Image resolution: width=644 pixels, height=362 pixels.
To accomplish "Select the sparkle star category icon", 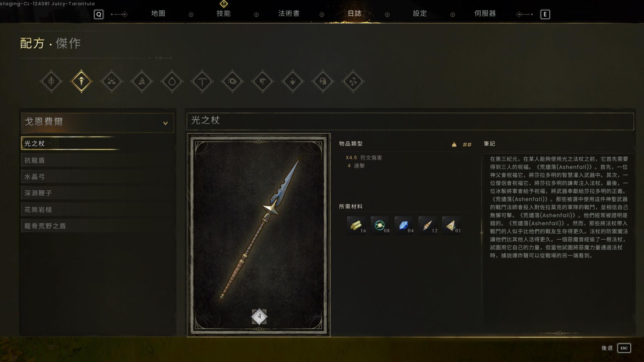I will coord(293,81).
